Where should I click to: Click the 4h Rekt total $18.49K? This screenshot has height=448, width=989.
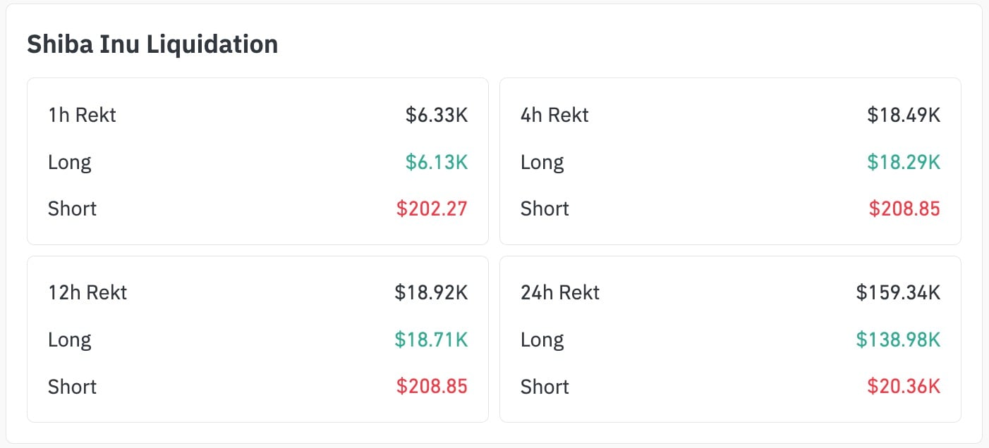coord(904,115)
